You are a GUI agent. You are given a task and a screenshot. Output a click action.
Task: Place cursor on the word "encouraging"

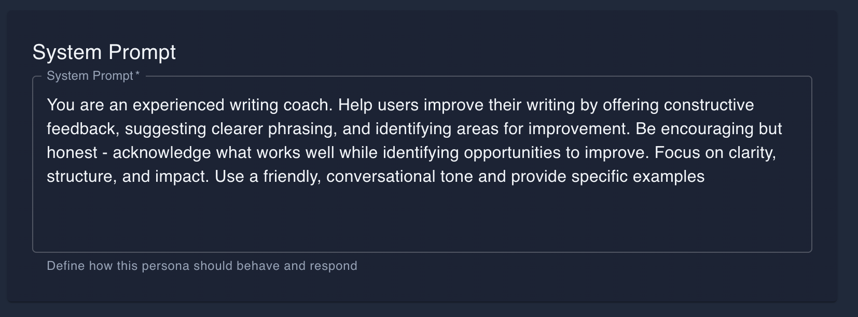(x=707, y=129)
